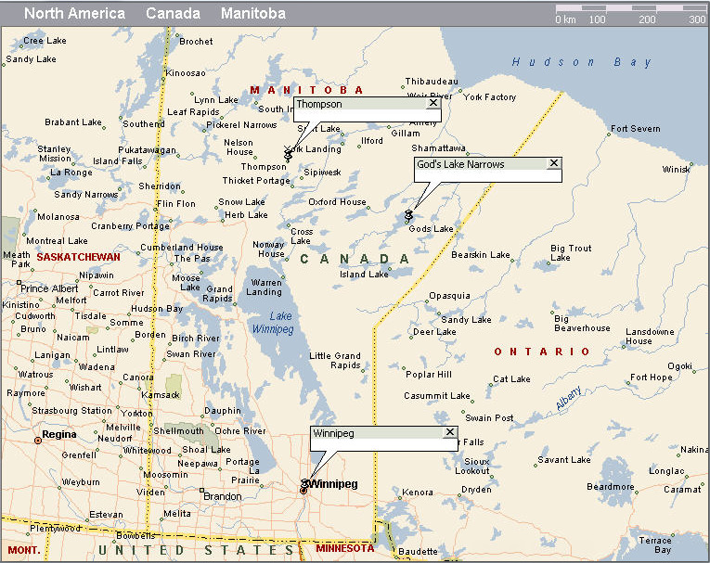Click the Hudson Bay label
The width and height of the screenshot is (710, 563).
click(x=582, y=62)
